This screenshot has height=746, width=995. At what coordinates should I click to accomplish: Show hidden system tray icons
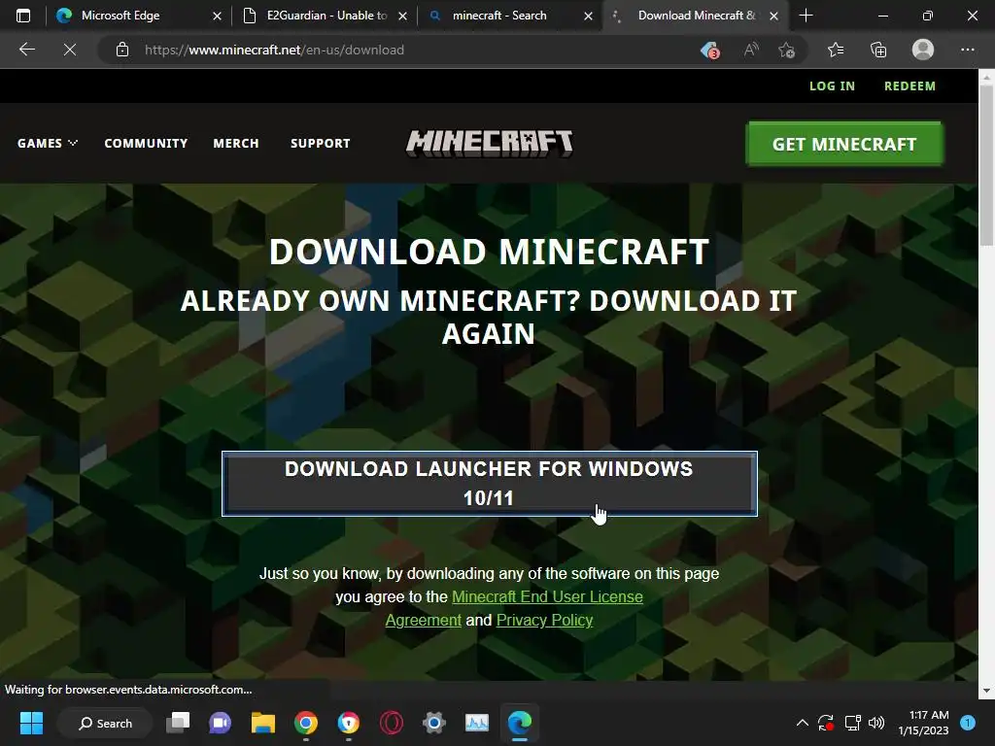pyautogui.click(x=802, y=723)
